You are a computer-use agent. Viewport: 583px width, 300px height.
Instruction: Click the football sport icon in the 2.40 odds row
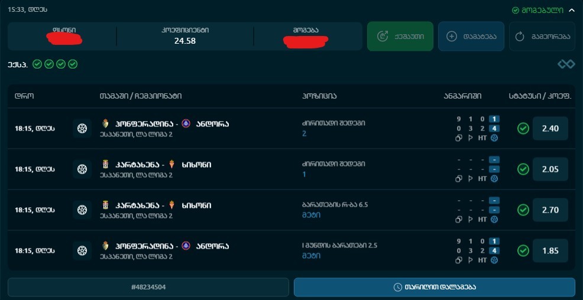82,129
